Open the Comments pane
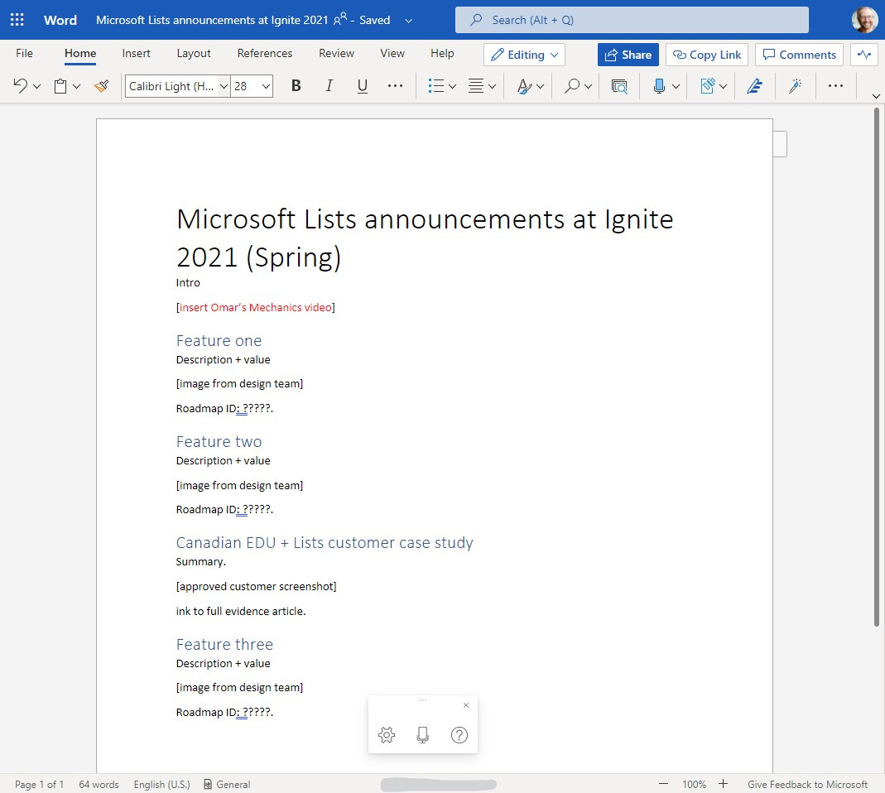The height and width of the screenshot is (793, 885). tap(799, 55)
